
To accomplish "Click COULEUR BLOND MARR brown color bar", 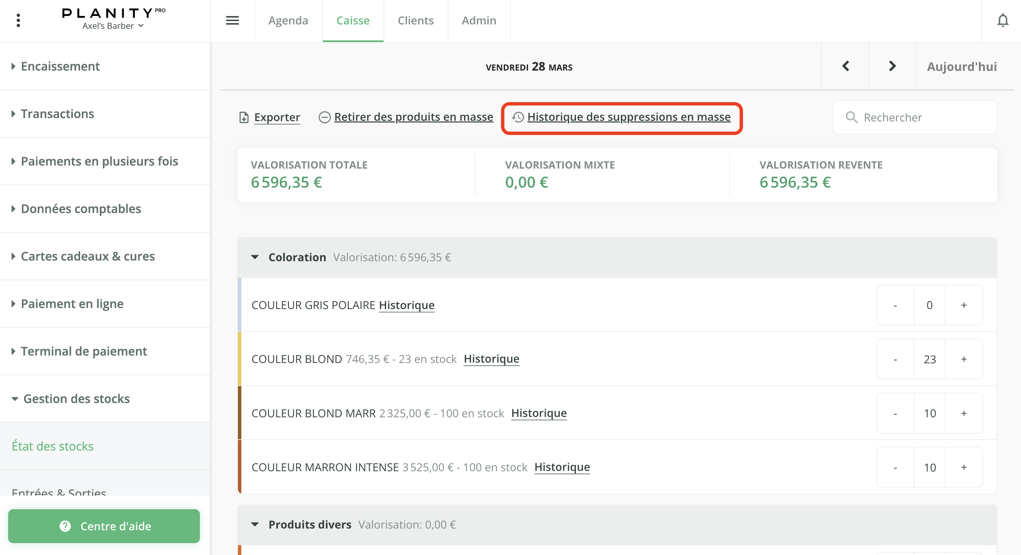I will 239,413.
